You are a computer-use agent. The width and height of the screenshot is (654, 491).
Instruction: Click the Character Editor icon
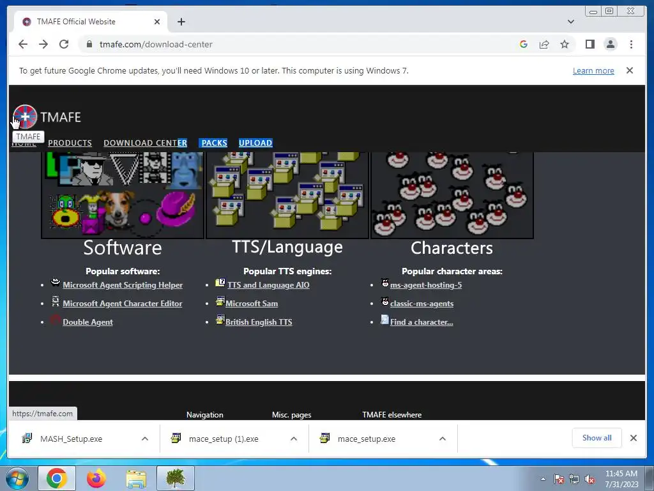coord(56,301)
